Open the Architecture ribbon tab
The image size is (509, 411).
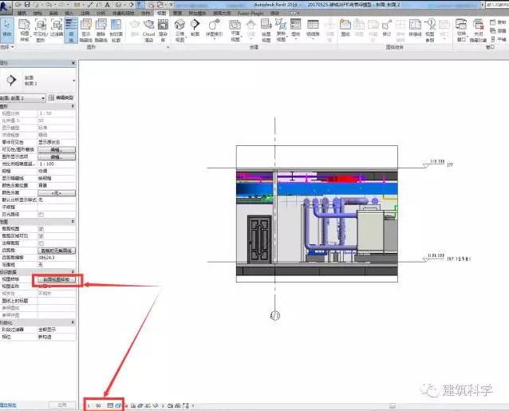click(22, 13)
